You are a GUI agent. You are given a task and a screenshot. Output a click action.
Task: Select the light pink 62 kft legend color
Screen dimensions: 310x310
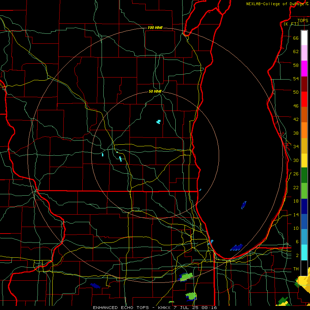click(x=304, y=53)
